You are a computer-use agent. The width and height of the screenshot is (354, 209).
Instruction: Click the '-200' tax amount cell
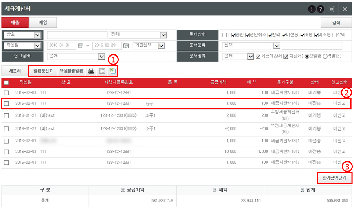[263, 128]
